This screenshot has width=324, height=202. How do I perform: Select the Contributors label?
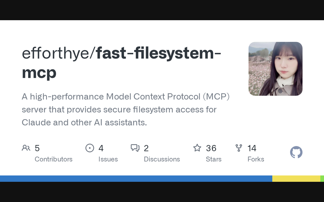(x=53, y=159)
